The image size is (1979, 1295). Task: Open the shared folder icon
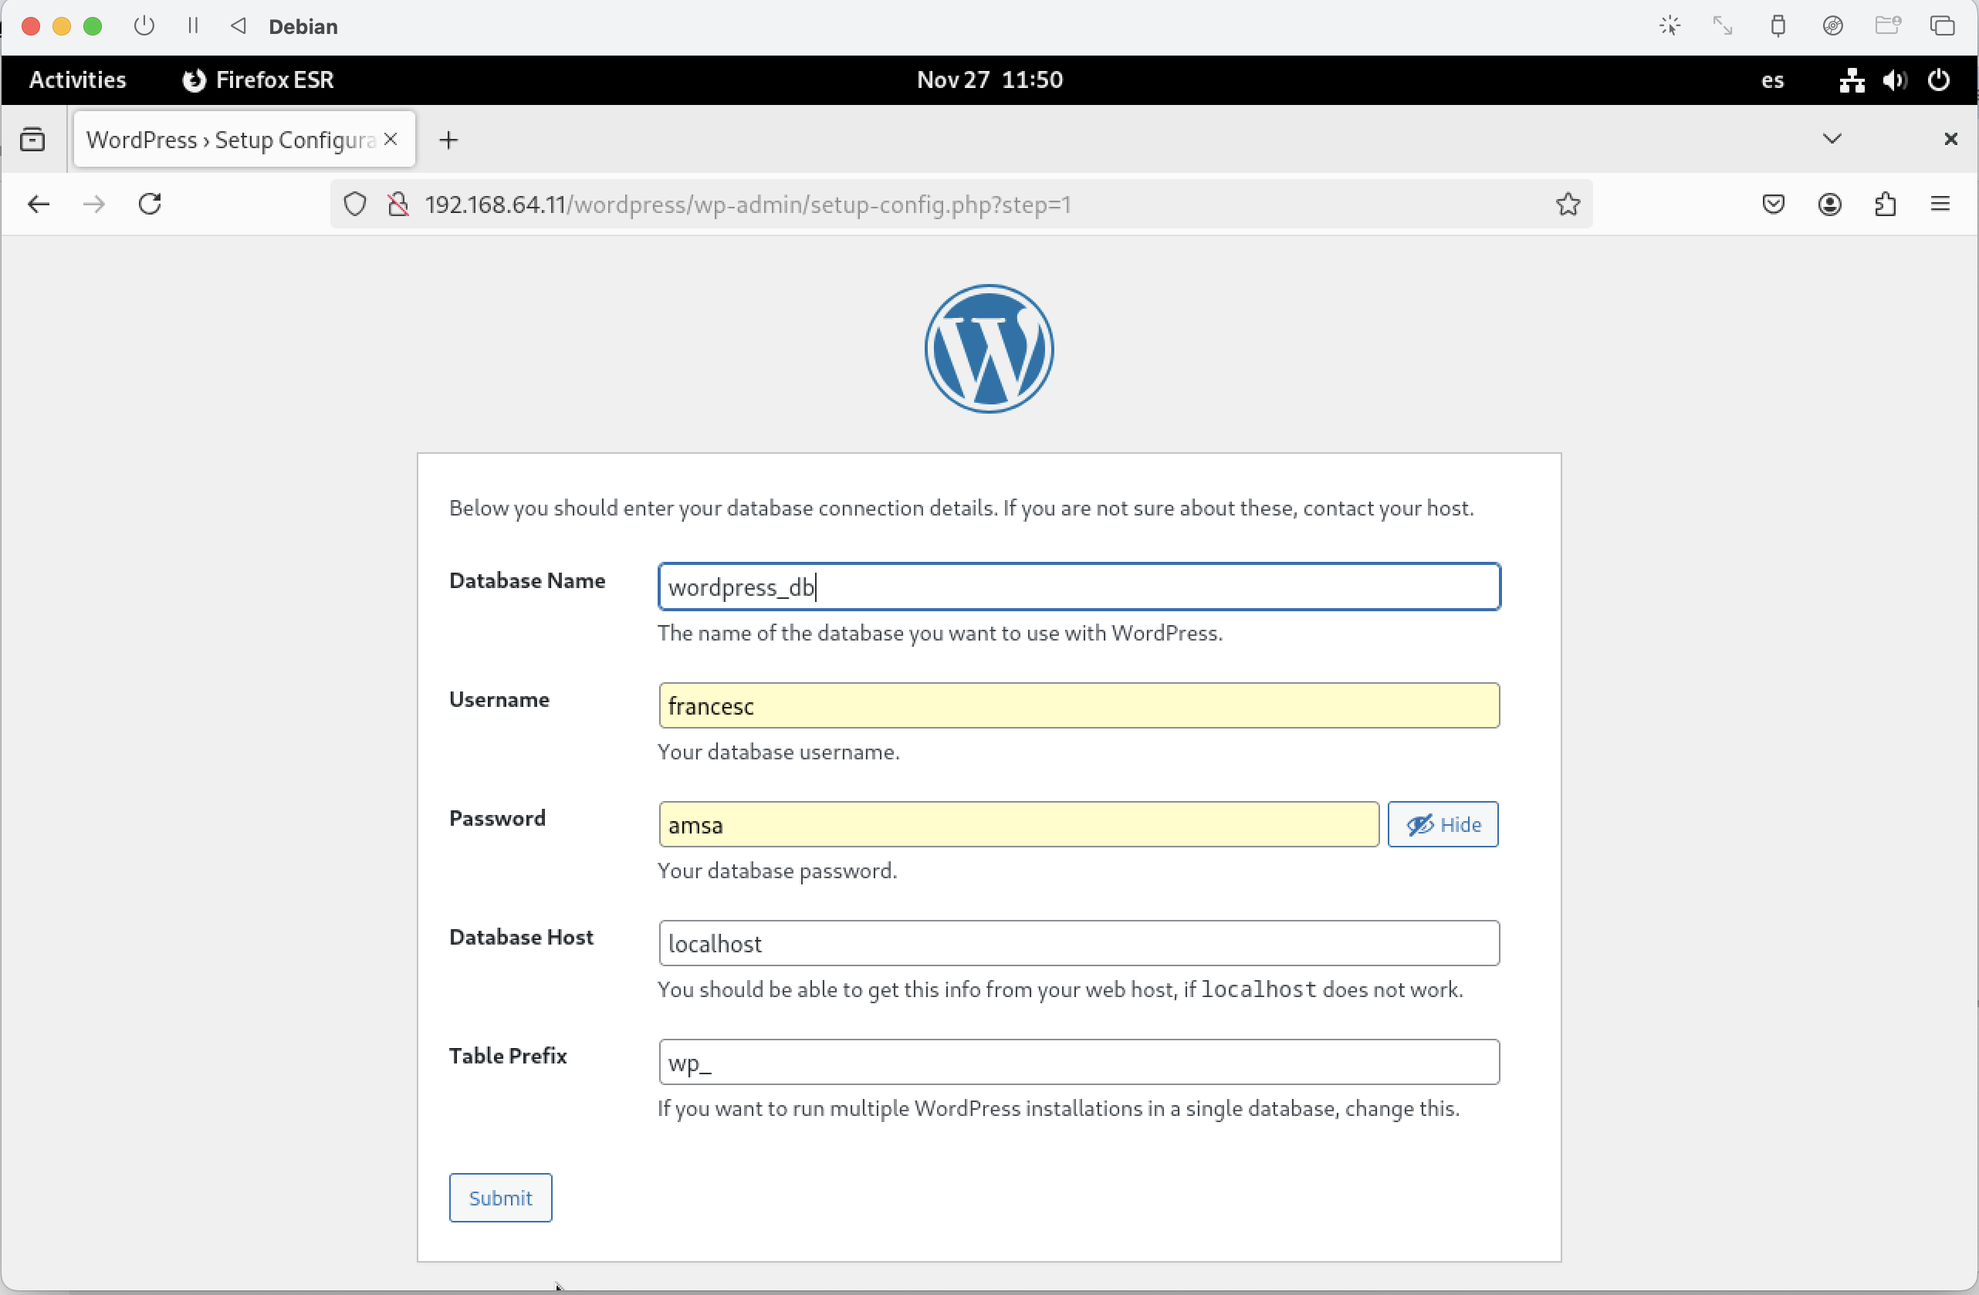coord(1889,25)
